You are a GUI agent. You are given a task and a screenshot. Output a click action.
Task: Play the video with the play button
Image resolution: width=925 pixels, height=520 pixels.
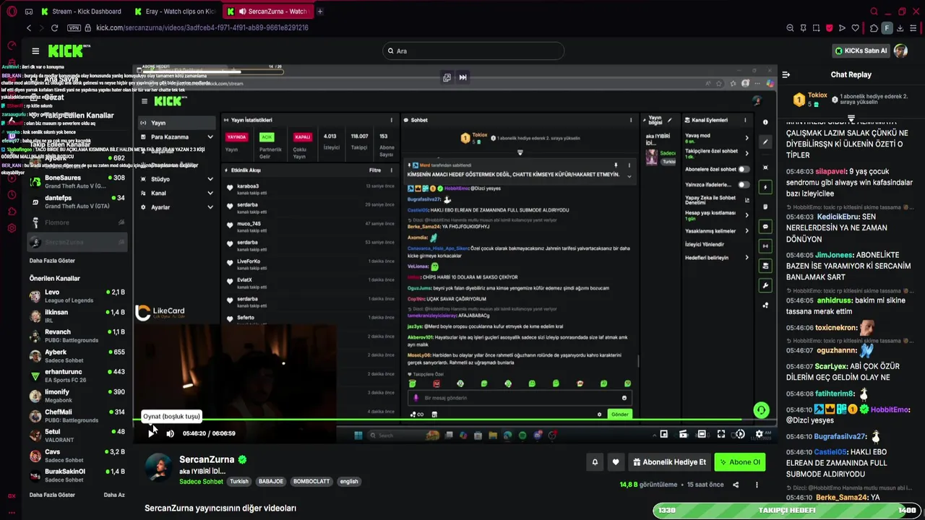click(x=151, y=433)
